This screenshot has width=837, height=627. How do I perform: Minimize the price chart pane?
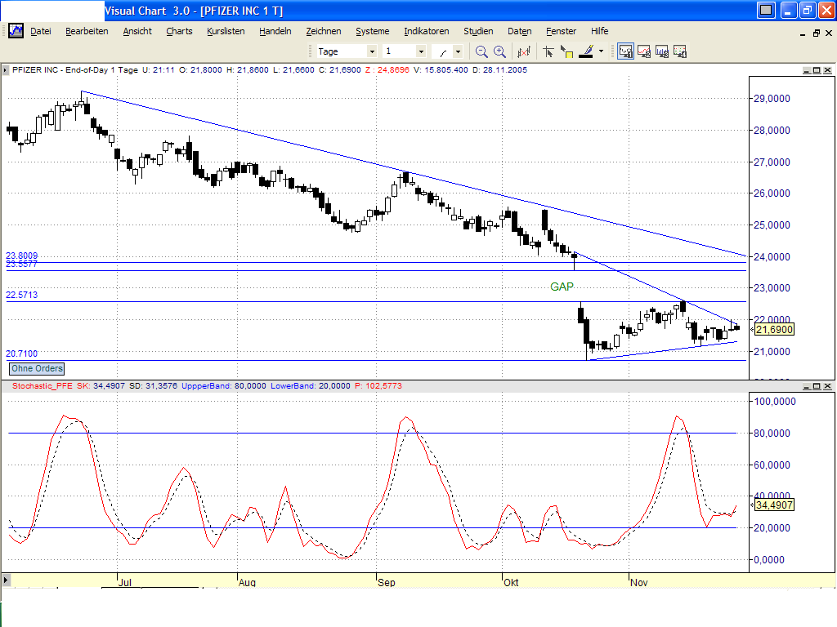[807, 70]
